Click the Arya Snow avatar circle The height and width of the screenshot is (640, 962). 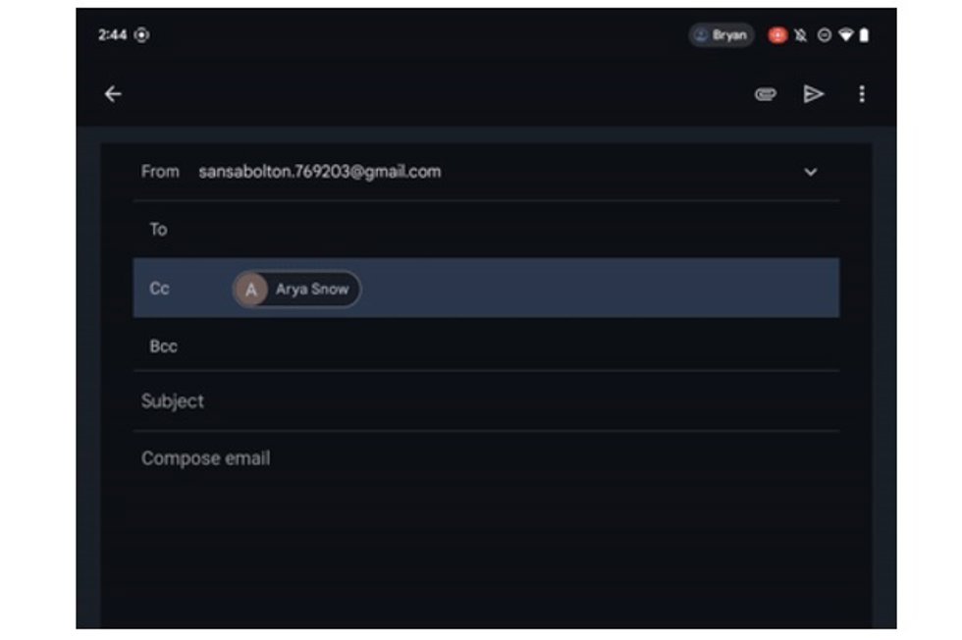[x=251, y=289]
